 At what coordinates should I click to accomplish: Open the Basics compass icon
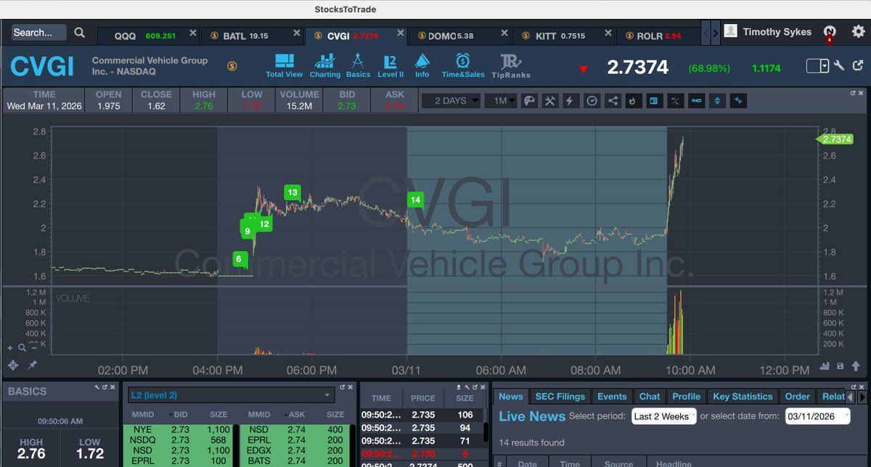pyautogui.click(x=359, y=65)
